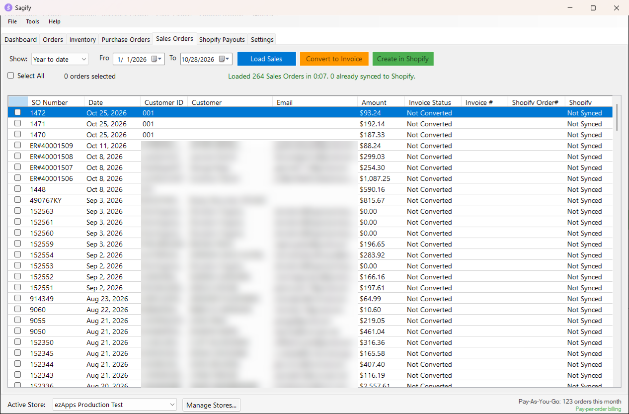Select the checkbox for order 152563

17,211
